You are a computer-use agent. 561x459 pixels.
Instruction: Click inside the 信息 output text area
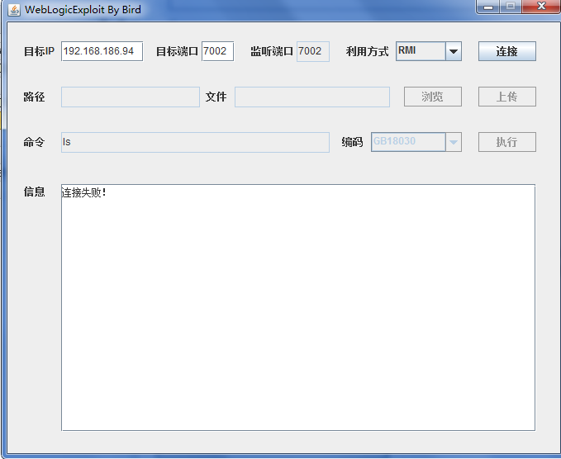tap(297, 307)
